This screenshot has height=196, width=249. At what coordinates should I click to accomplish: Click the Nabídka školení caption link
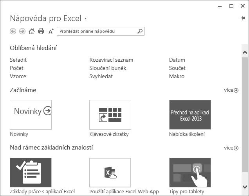coord(187,134)
